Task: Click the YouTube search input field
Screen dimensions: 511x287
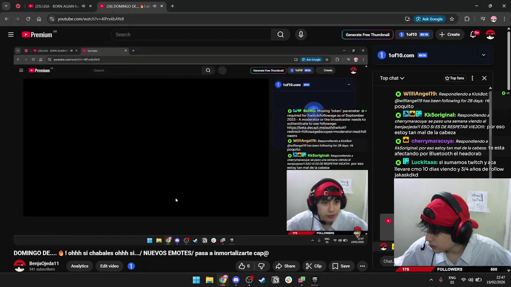Action: [x=191, y=35]
